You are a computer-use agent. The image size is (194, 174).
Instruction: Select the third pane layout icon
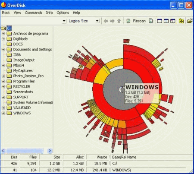click(x=173, y=21)
